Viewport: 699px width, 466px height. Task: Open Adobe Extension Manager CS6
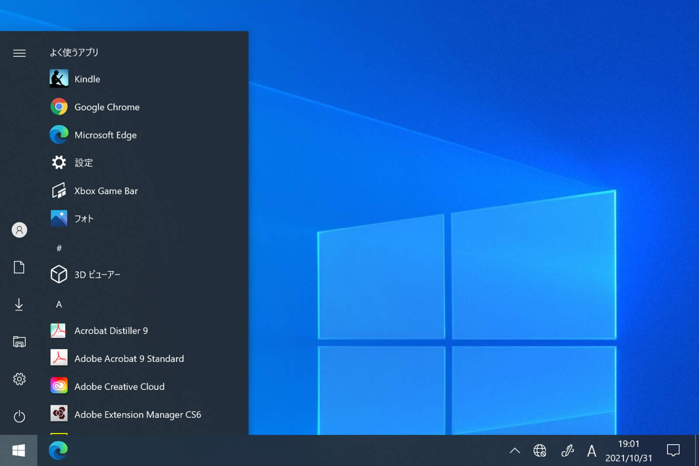point(137,415)
